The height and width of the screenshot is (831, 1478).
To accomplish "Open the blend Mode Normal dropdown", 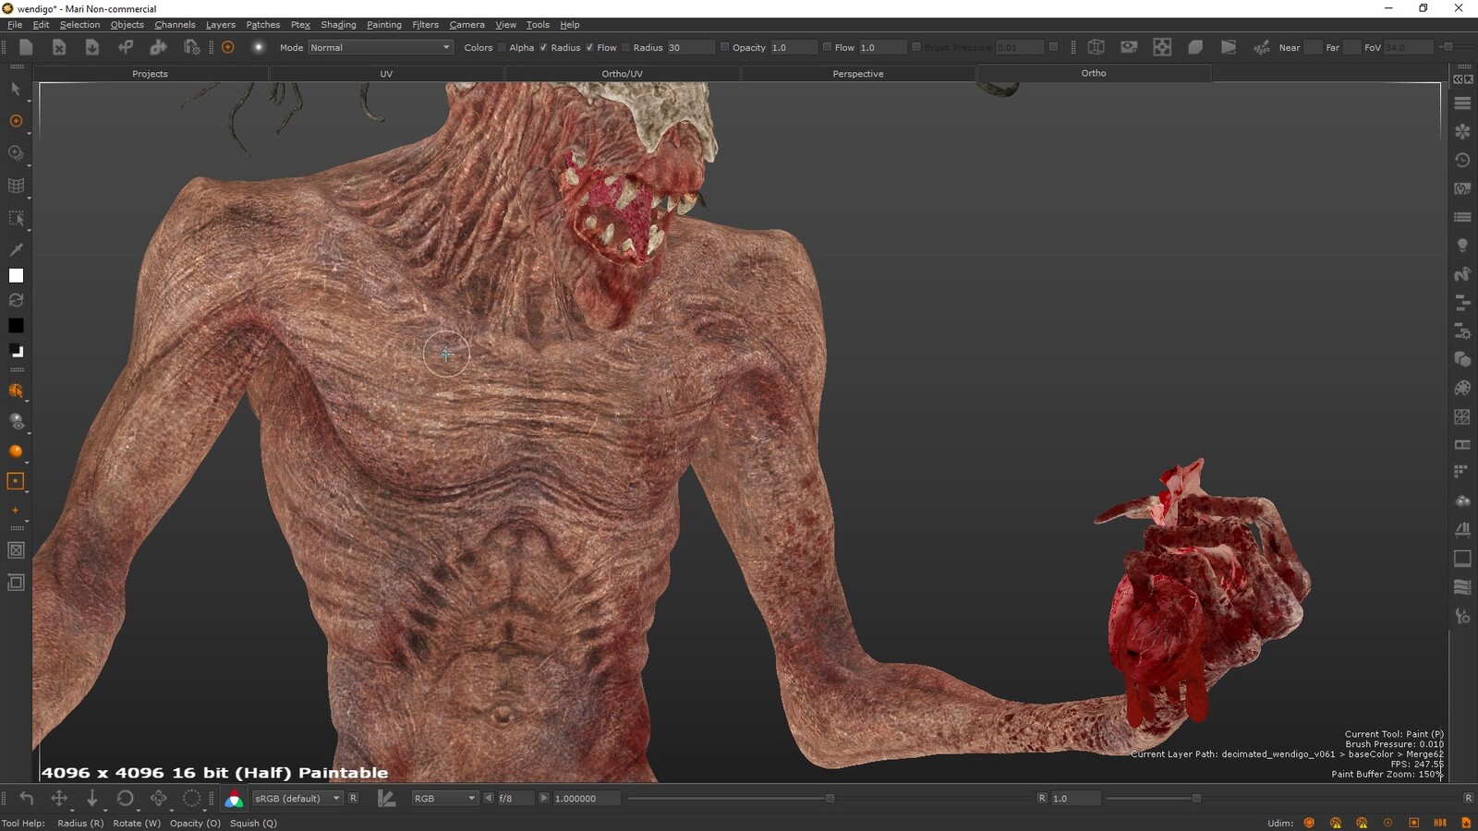I will 380,47.
